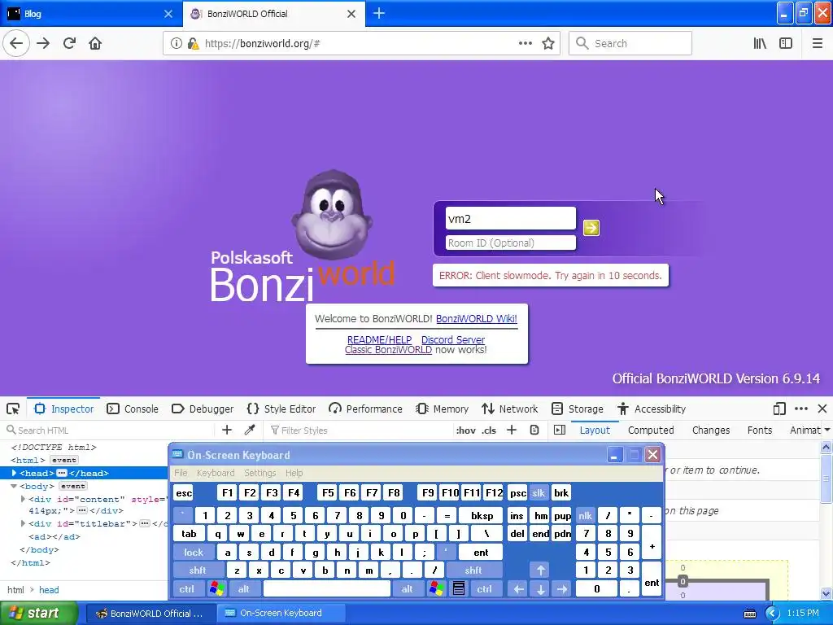Open the browser home page icon
833x625 pixels.
tap(95, 43)
